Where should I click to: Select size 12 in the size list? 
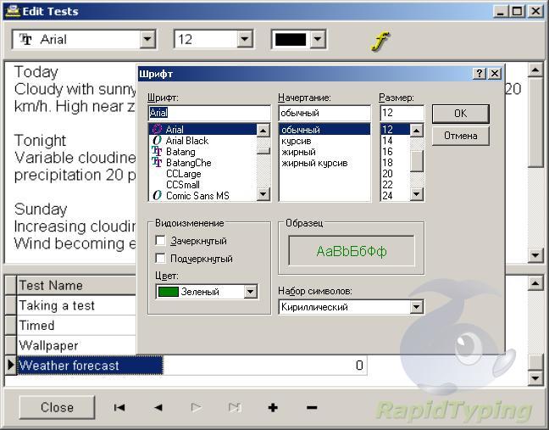tap(395, 129)
